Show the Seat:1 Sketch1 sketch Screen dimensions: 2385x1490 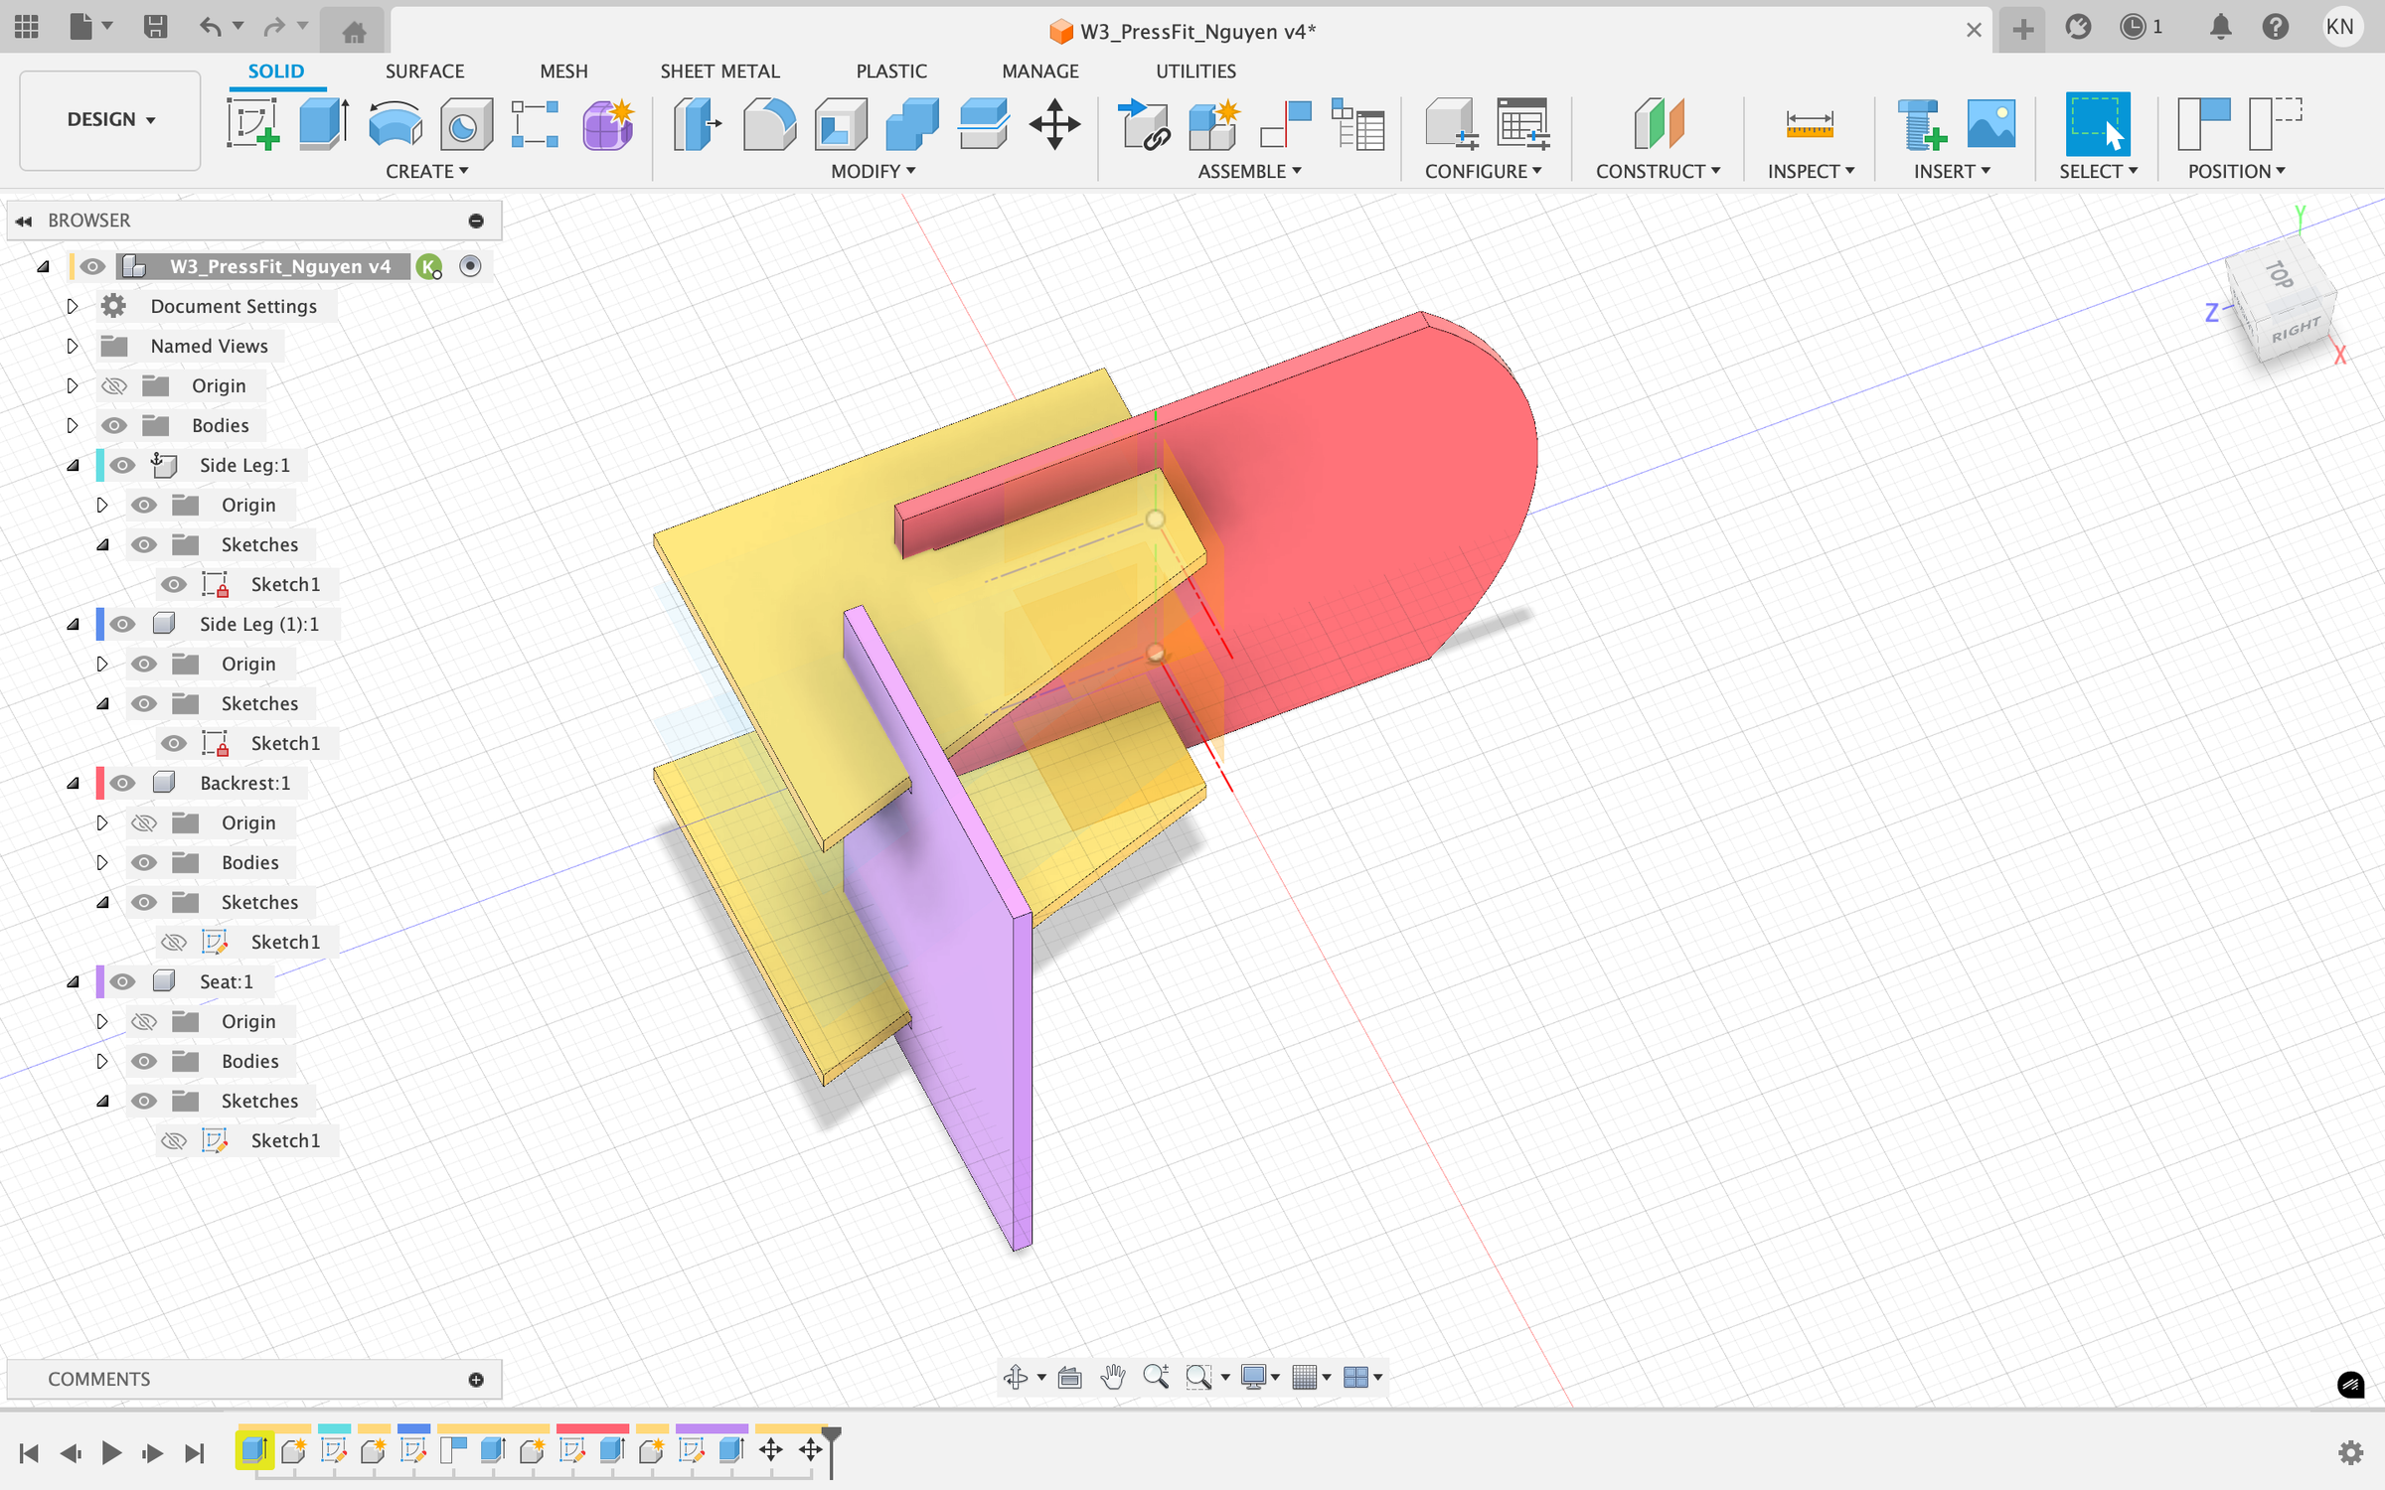(x=174, y=1140)
